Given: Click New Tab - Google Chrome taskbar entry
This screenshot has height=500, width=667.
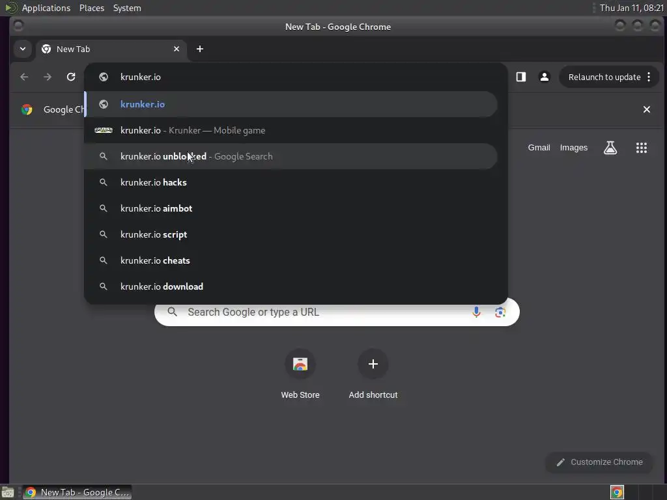Looking at the screenshot, I should pos(77,492).
